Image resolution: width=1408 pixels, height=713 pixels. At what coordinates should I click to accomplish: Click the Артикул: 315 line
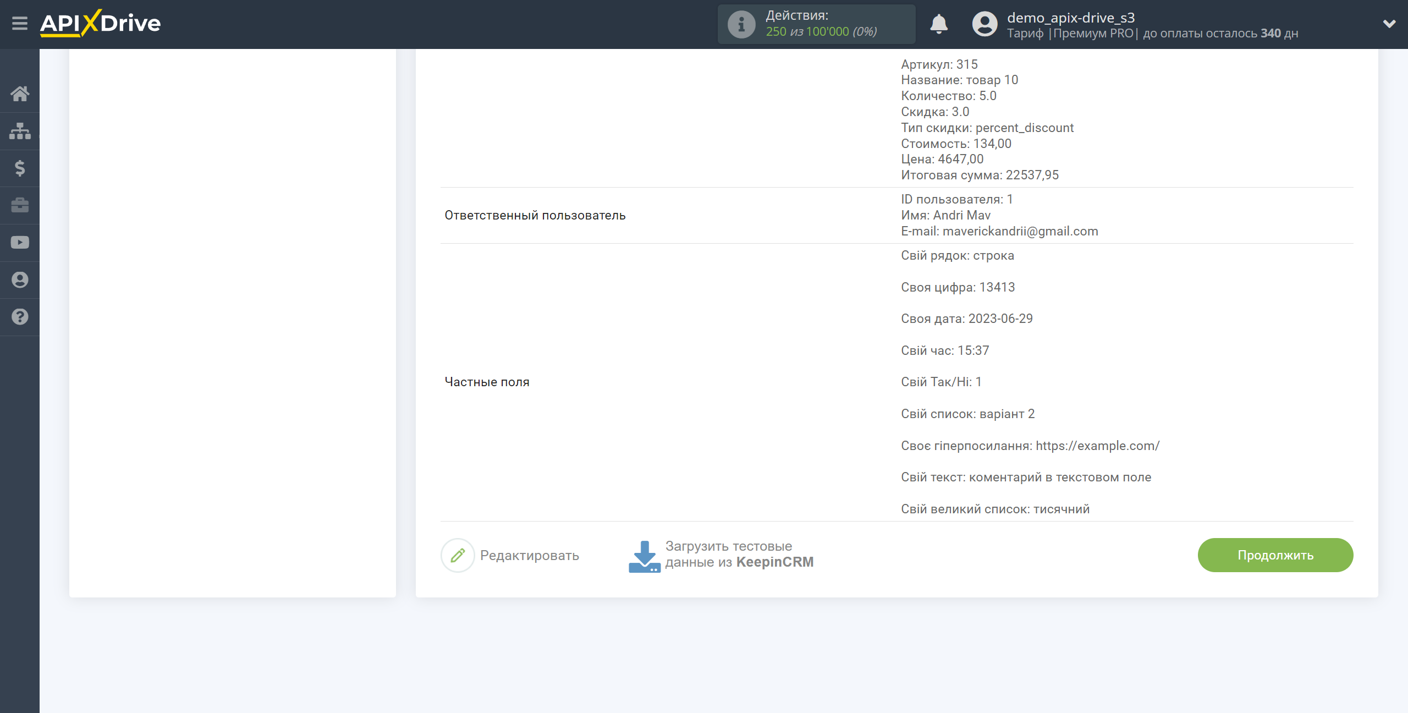click(939, 64)
